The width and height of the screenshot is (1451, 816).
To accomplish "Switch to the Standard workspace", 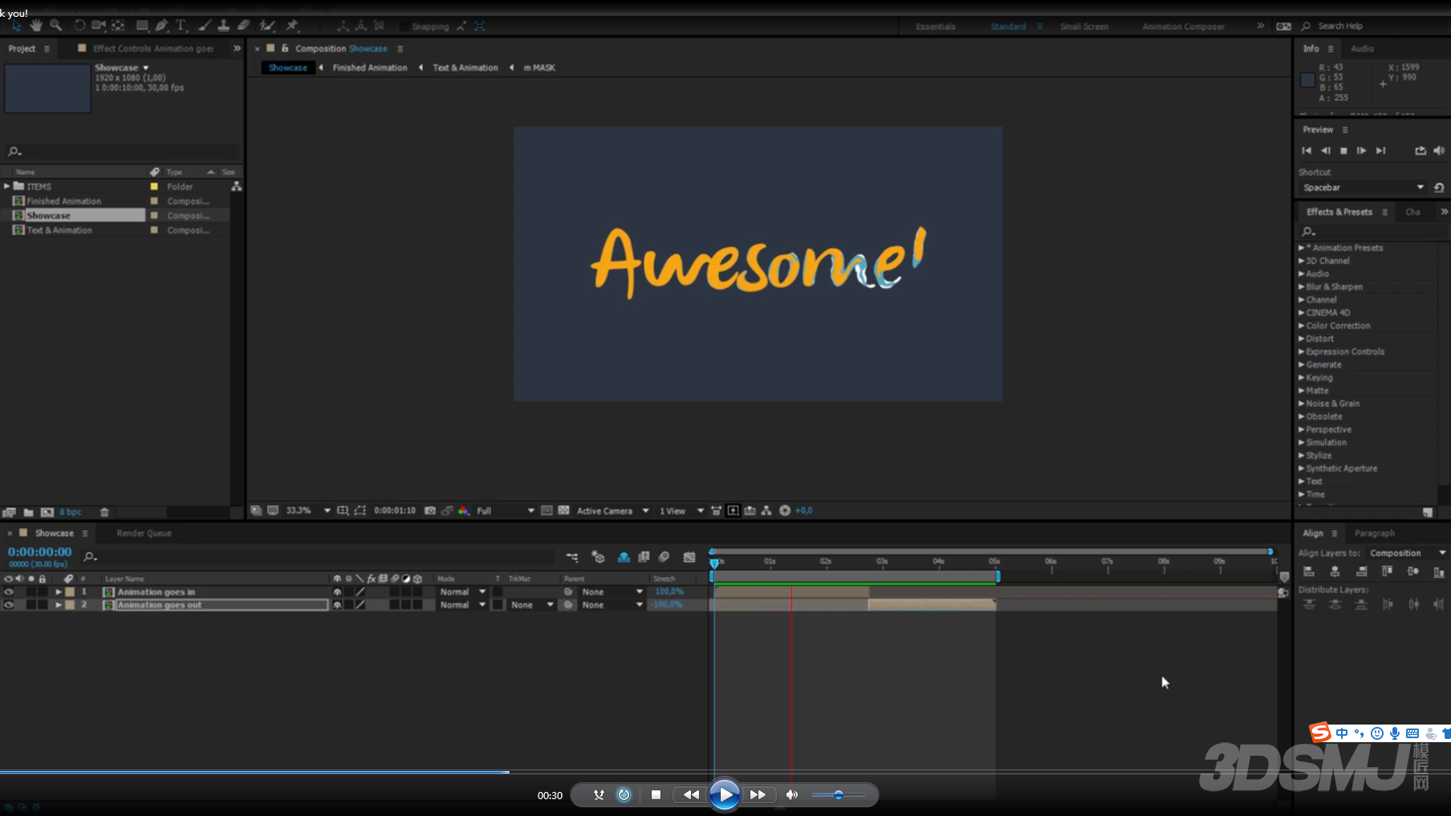I will coord(1008,26).
